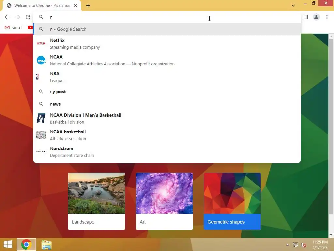This screenshot has height=251, width=334.
Task: Open the side panel icon
Action: point(306,17)
